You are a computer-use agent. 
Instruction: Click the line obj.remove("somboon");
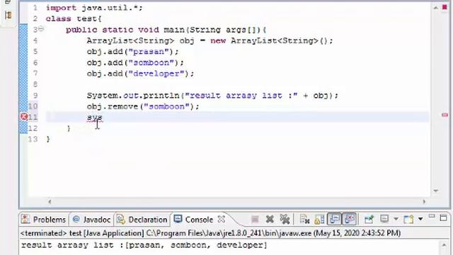(143, 106)
